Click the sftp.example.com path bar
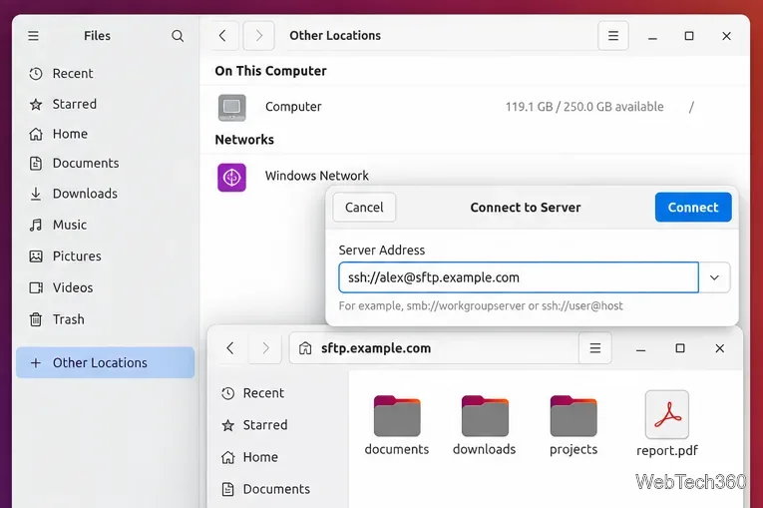 click(x=434, y=347)
